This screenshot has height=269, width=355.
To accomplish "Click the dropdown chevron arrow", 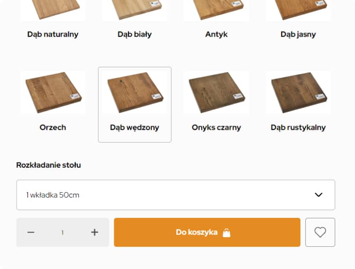I will (319, 195).
